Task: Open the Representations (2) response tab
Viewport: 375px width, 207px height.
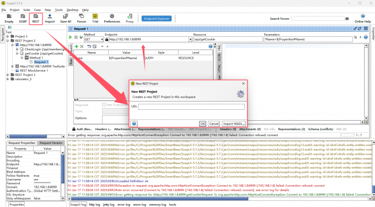Action: [x=292, y=129]
